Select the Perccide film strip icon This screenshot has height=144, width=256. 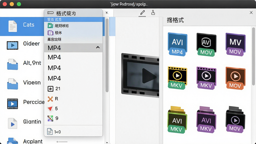click(x=12, y=104)
